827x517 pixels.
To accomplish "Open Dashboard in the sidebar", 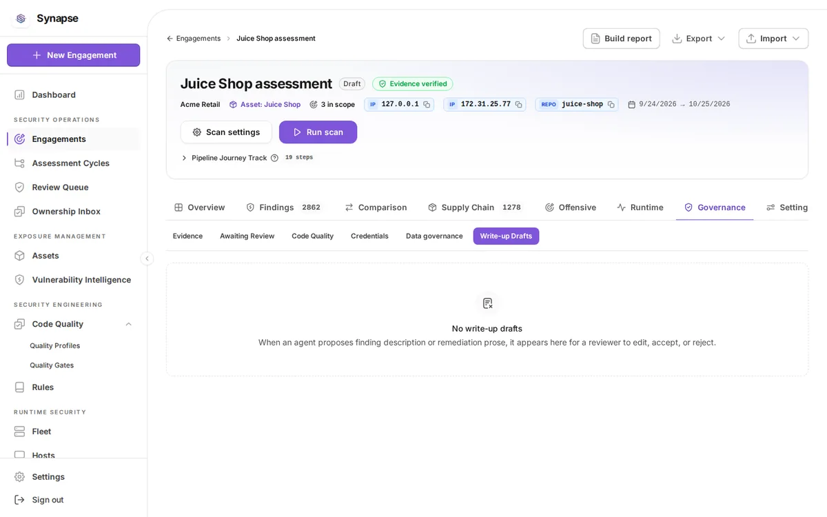I will tap(73, 94).
